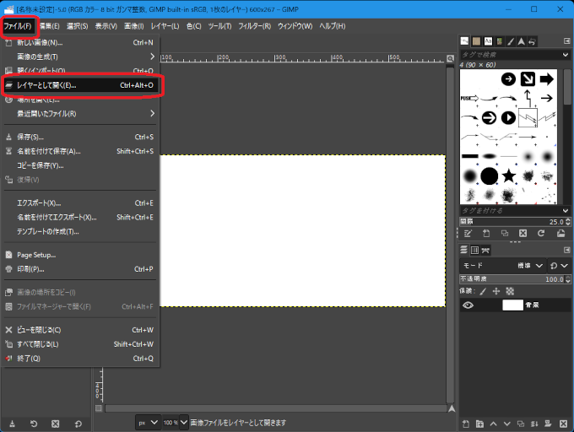
Task: Open the px unit dropdown
Action: point(148,423)
